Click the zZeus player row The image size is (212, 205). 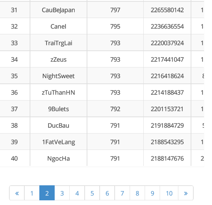[x=58, y=59]
